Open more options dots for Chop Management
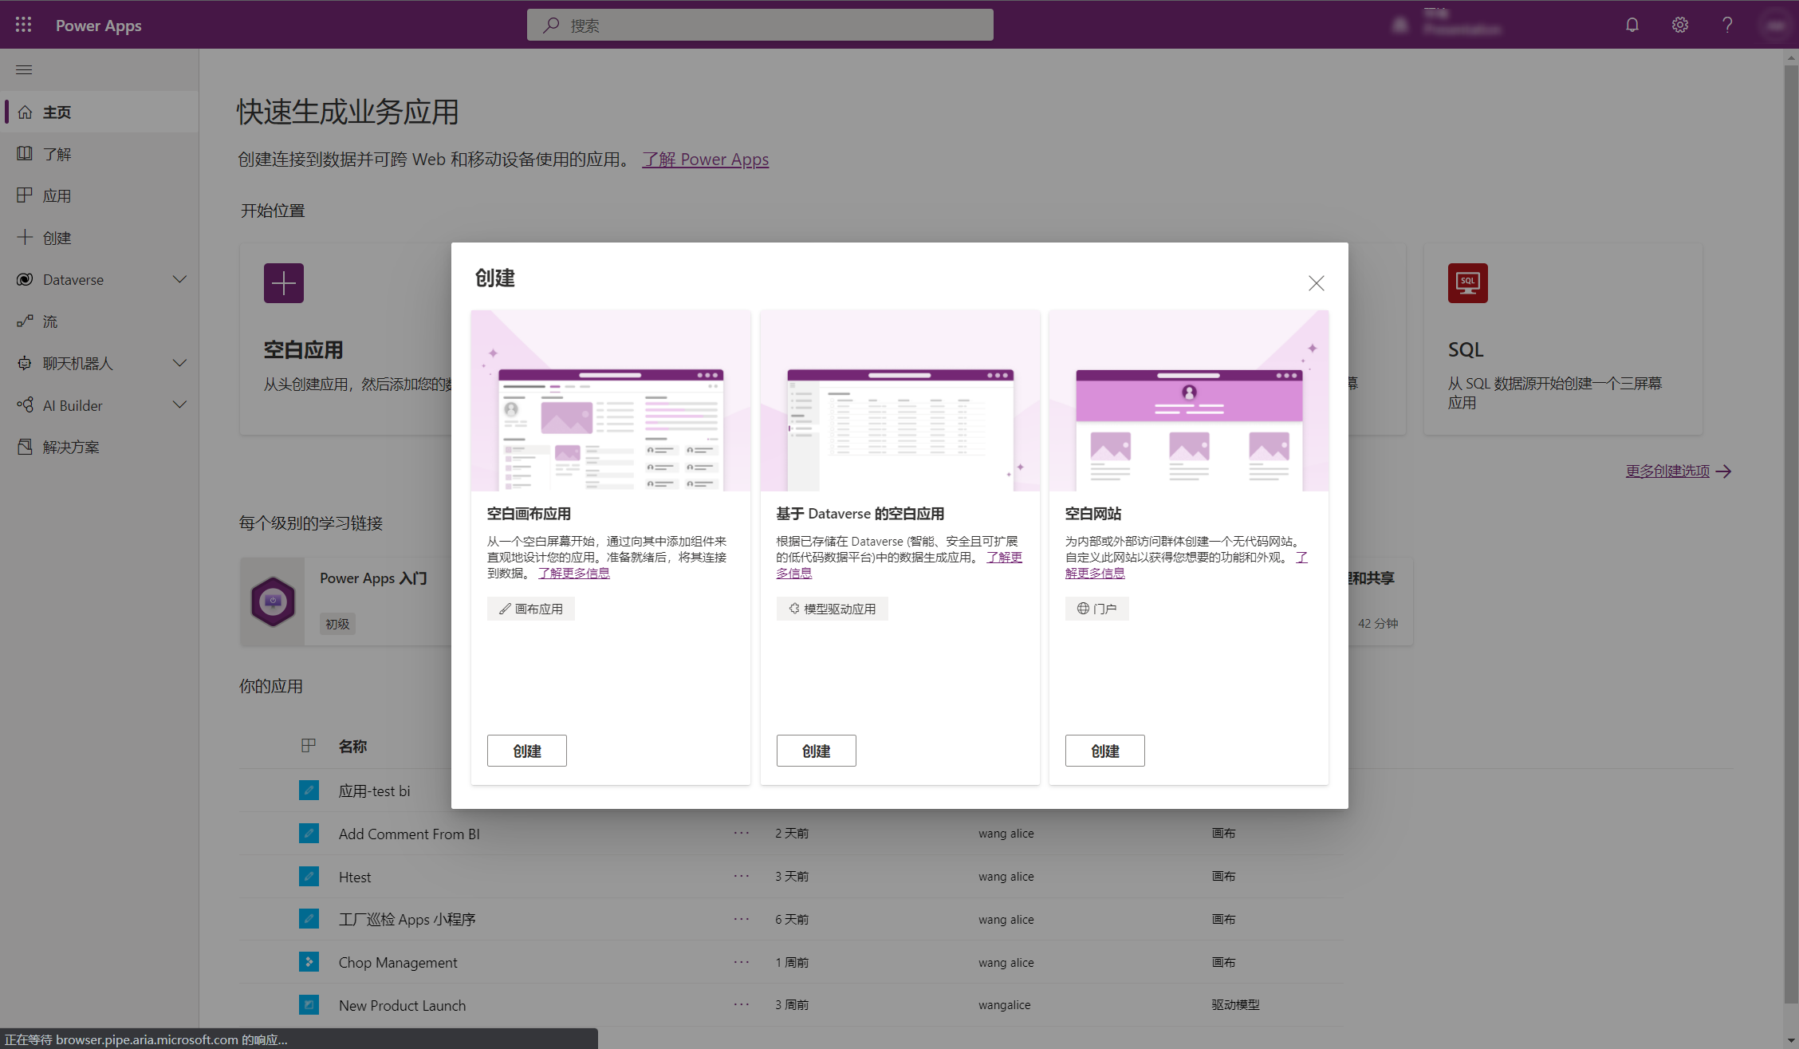The image size is (1799, 1049). 742,962
